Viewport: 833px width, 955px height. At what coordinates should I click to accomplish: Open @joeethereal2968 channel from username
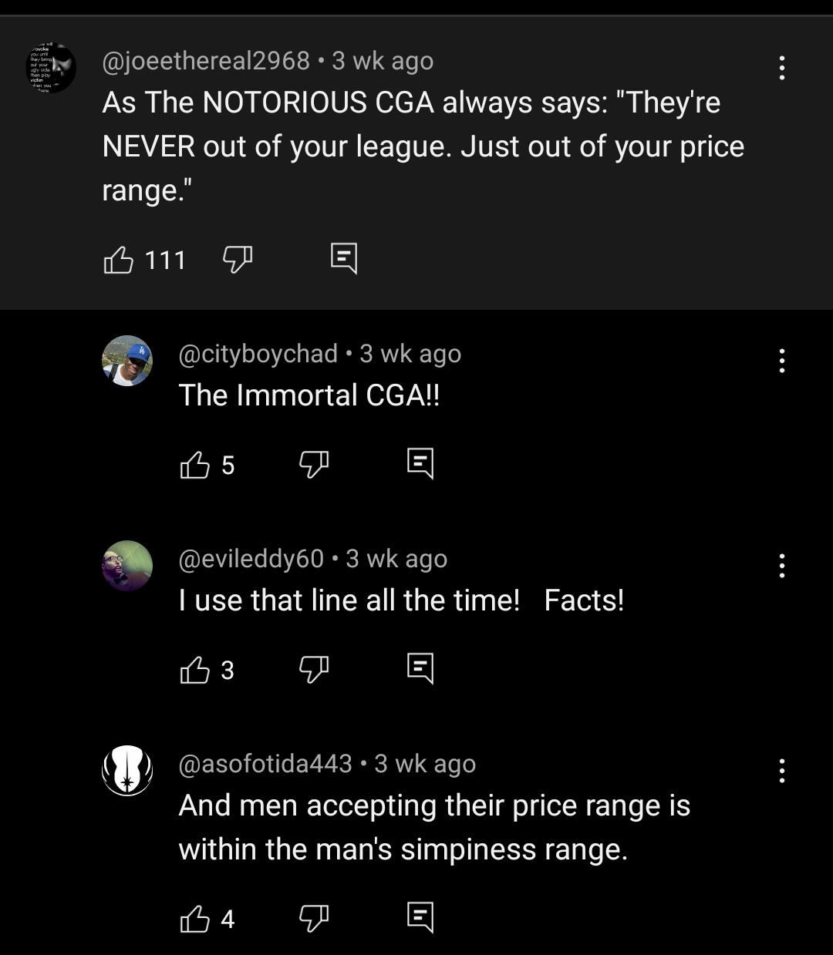point(206,61)
